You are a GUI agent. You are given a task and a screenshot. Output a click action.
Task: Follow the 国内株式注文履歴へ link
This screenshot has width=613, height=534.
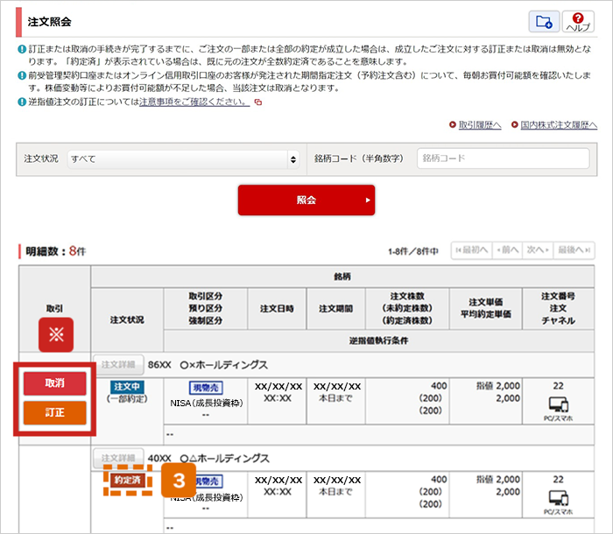point(559,124)
